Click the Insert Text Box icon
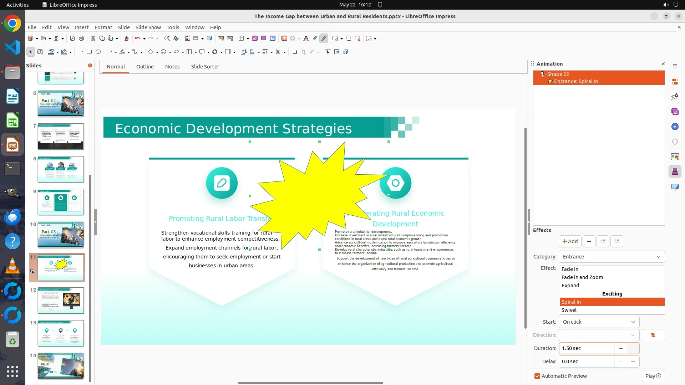 pos(284,38)
